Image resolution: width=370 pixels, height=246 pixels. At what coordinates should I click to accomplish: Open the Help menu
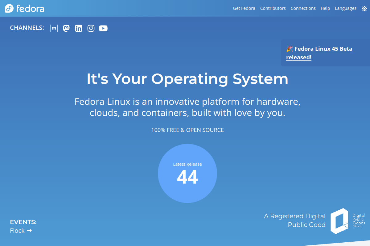pyautogui.click(x=325, y=8)
